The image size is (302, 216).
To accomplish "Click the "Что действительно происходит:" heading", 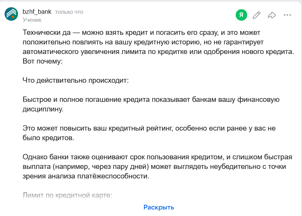I will pyautogui.click(x=75, y=80).
